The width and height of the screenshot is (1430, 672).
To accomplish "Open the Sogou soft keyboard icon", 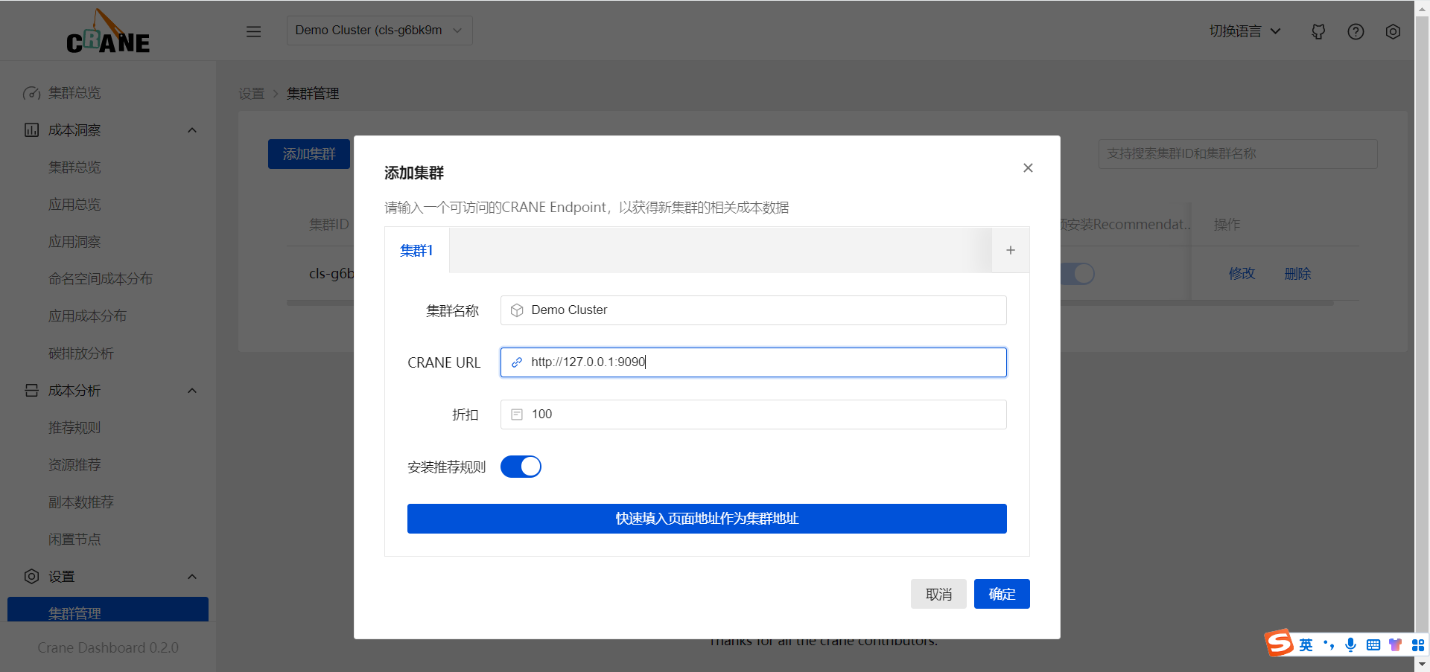I will [1373, 645].
